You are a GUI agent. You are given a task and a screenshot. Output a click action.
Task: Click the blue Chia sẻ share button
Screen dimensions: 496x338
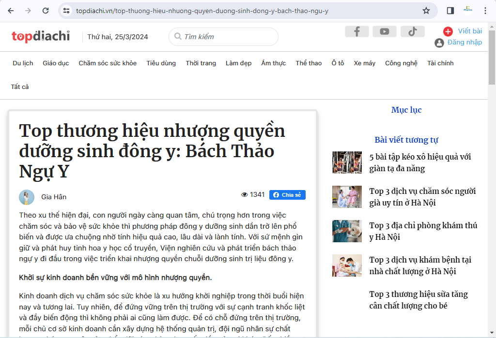click(287, 195)
